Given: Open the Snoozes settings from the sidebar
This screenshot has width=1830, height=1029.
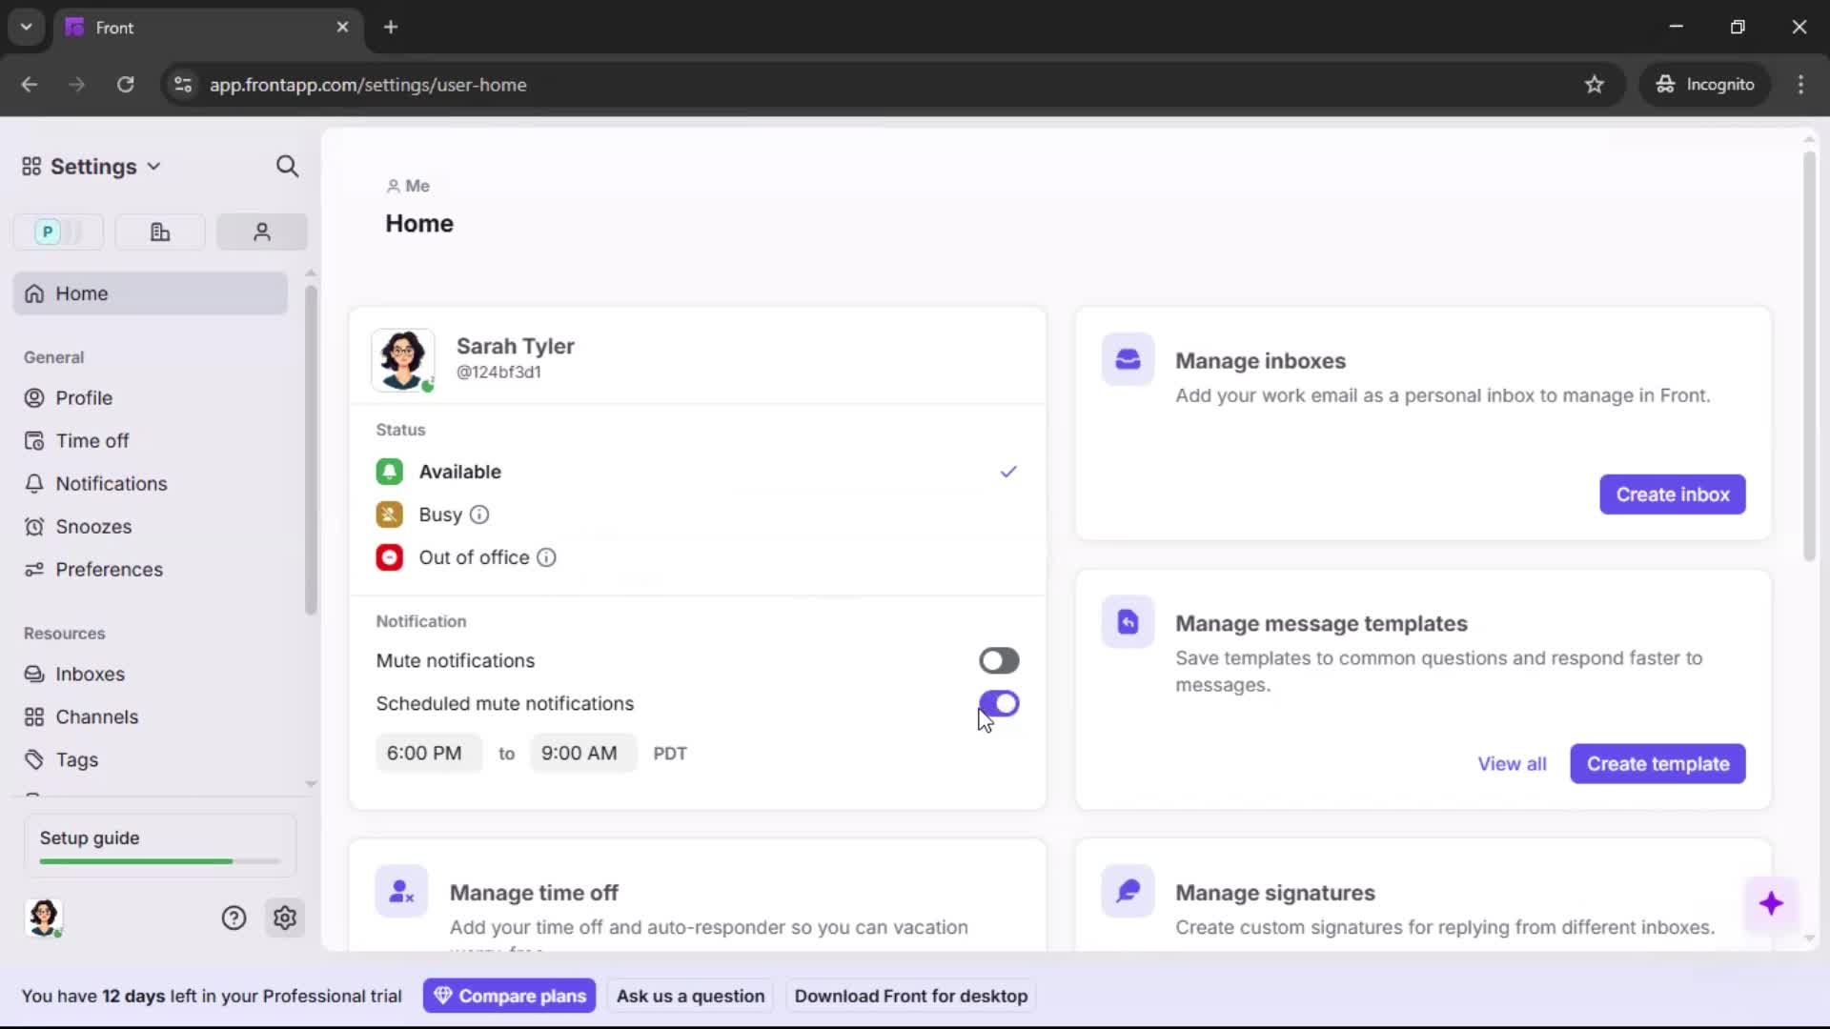Looking at the screenshot, I should [92, 526].
